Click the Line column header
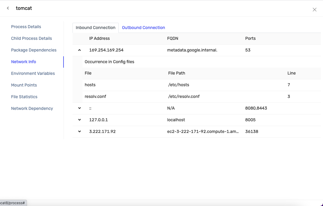The width and height of the screenshot is (323, 206). point(292,73)
